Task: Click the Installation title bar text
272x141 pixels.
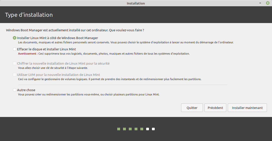Action: tap(136, 3)
